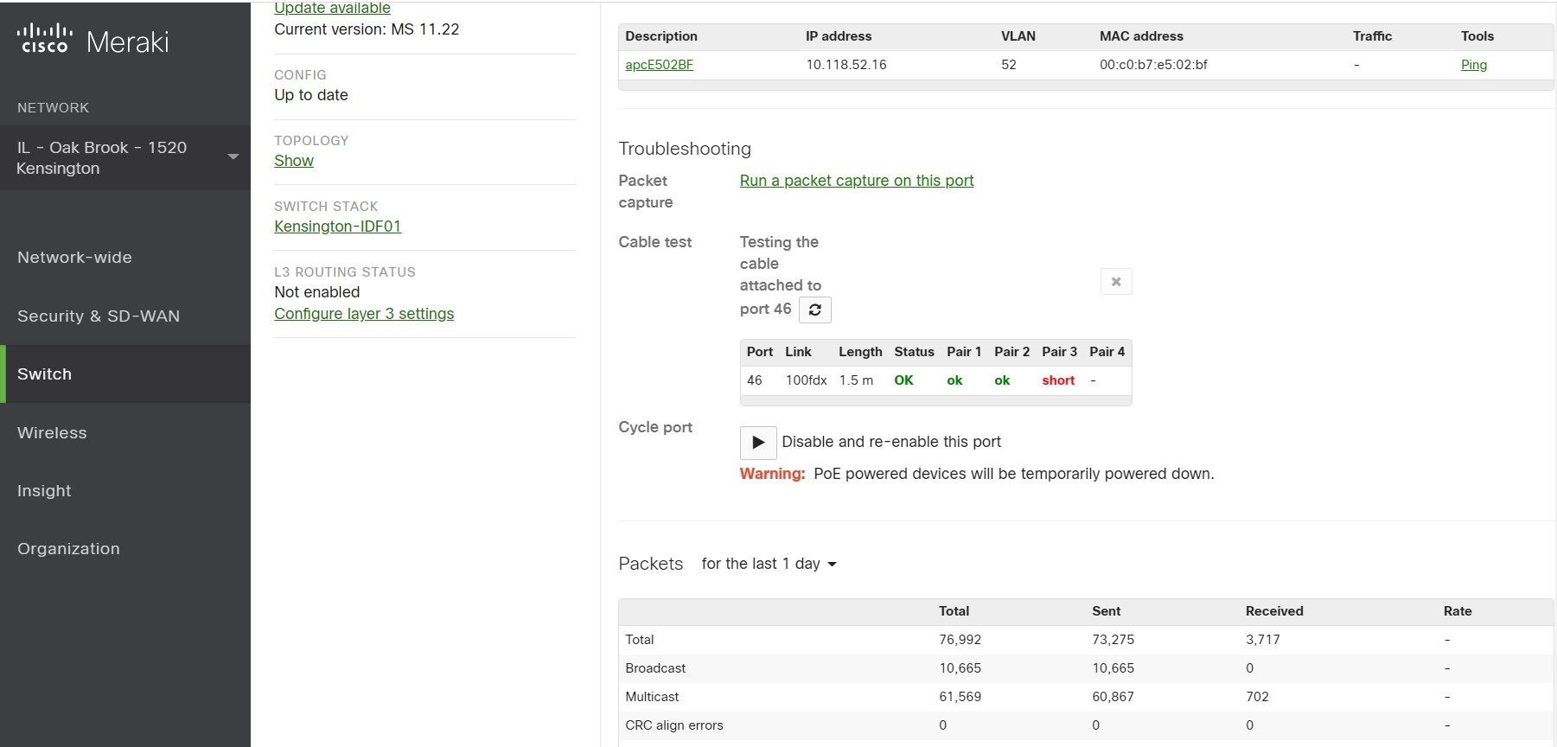This screenshot has width=1557, height=747.
Task: Click the Received column header
Action: pyautogui.click(x=1274, y=611)
